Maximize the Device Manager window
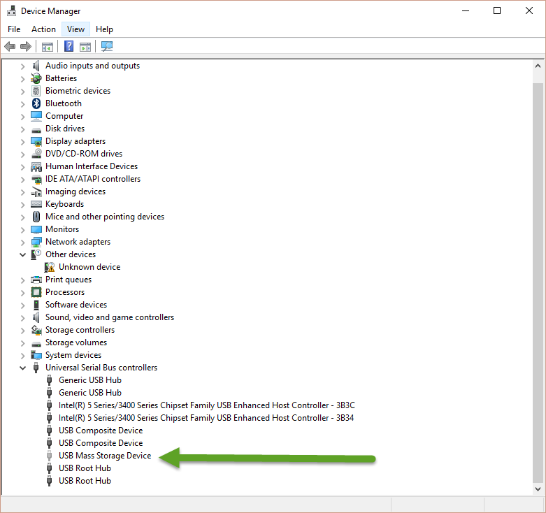This screenshot has width=546, height=513. tap(497, 10)
